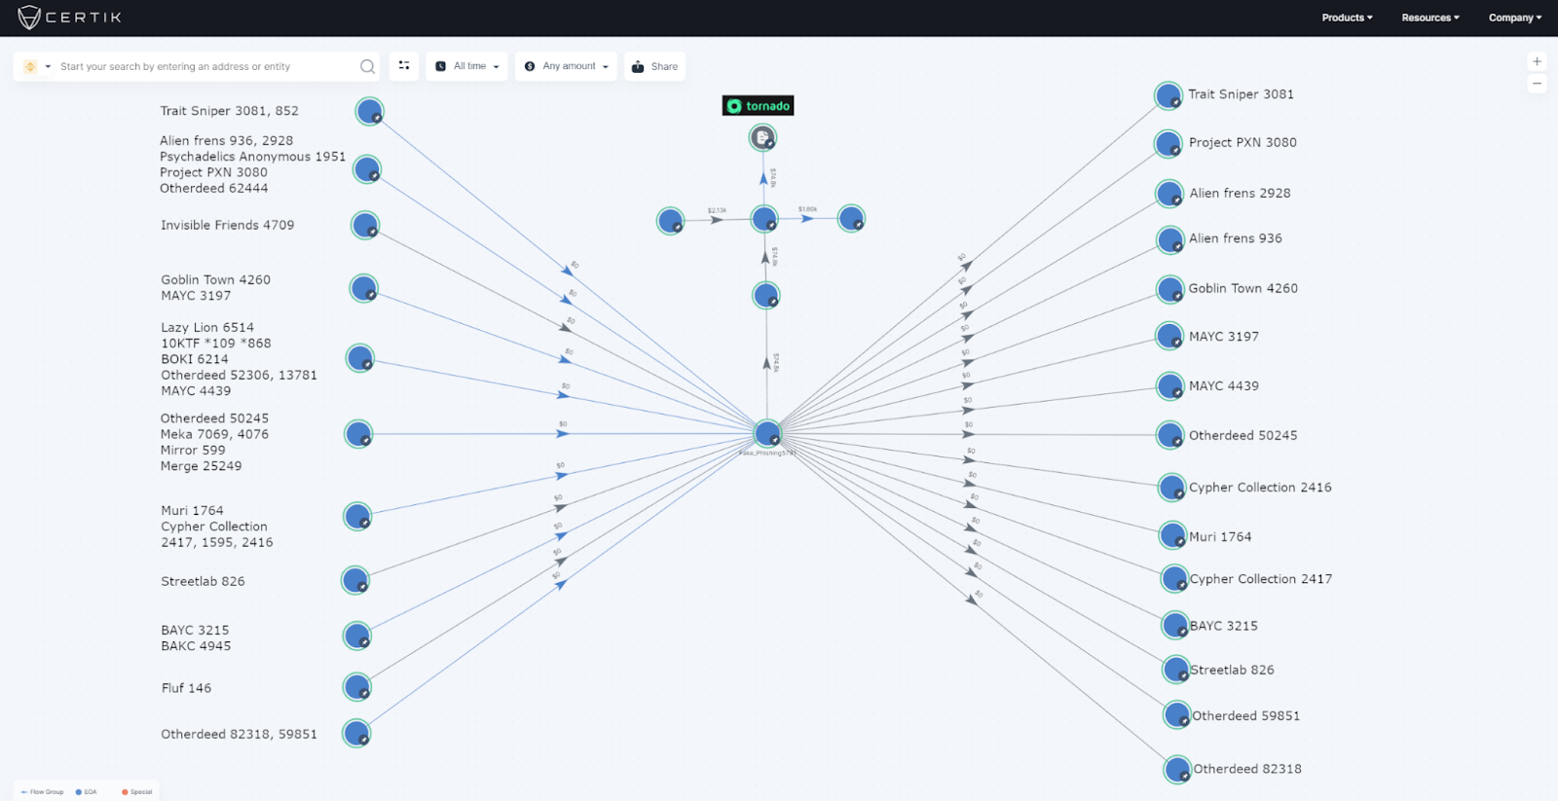Zoom in with the plus button

pyautogui.click(x=1537, y=61)
